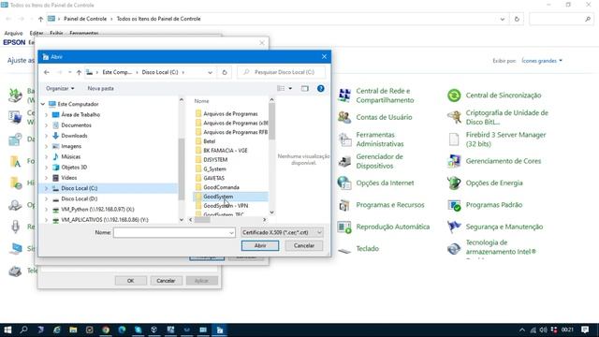The height and width of the screenshot is (337, 599).
Task: Open Criptografia de Unidade de Disco icon
Action: (x=454, y=117)
